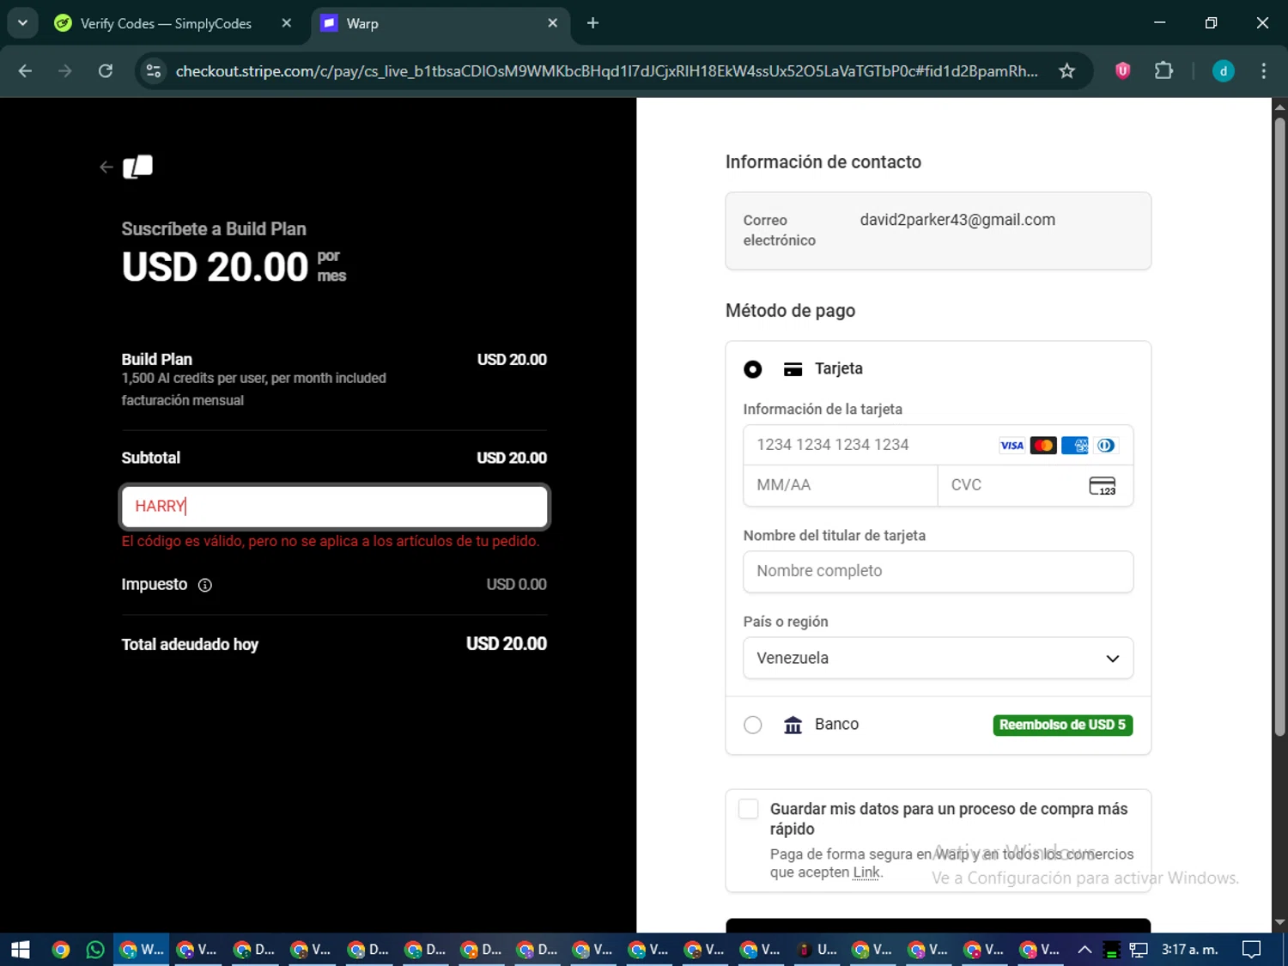Click the 'Información de contacto' heading
1288x966 pixels.
[823, 162]
